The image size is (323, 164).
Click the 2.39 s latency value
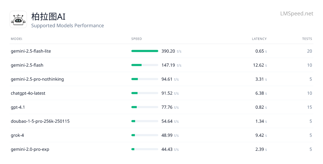(261, 149)
